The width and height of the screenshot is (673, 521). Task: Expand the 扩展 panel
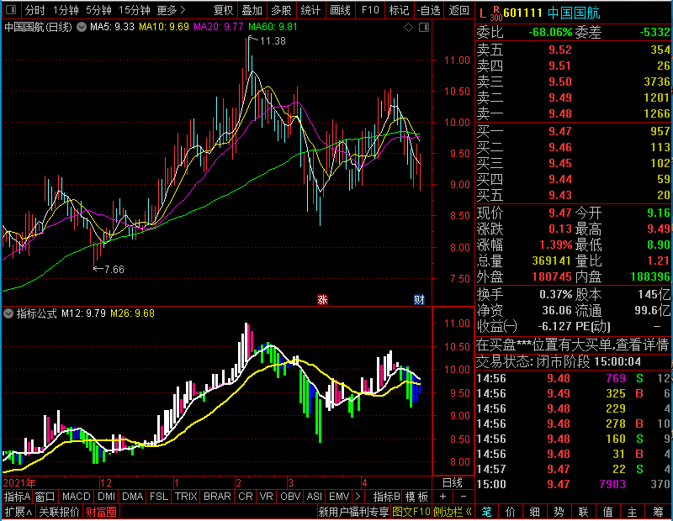(19, 512)
